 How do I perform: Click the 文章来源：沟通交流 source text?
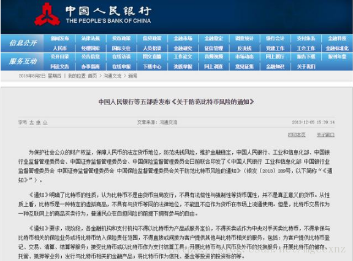click(157, 122)
